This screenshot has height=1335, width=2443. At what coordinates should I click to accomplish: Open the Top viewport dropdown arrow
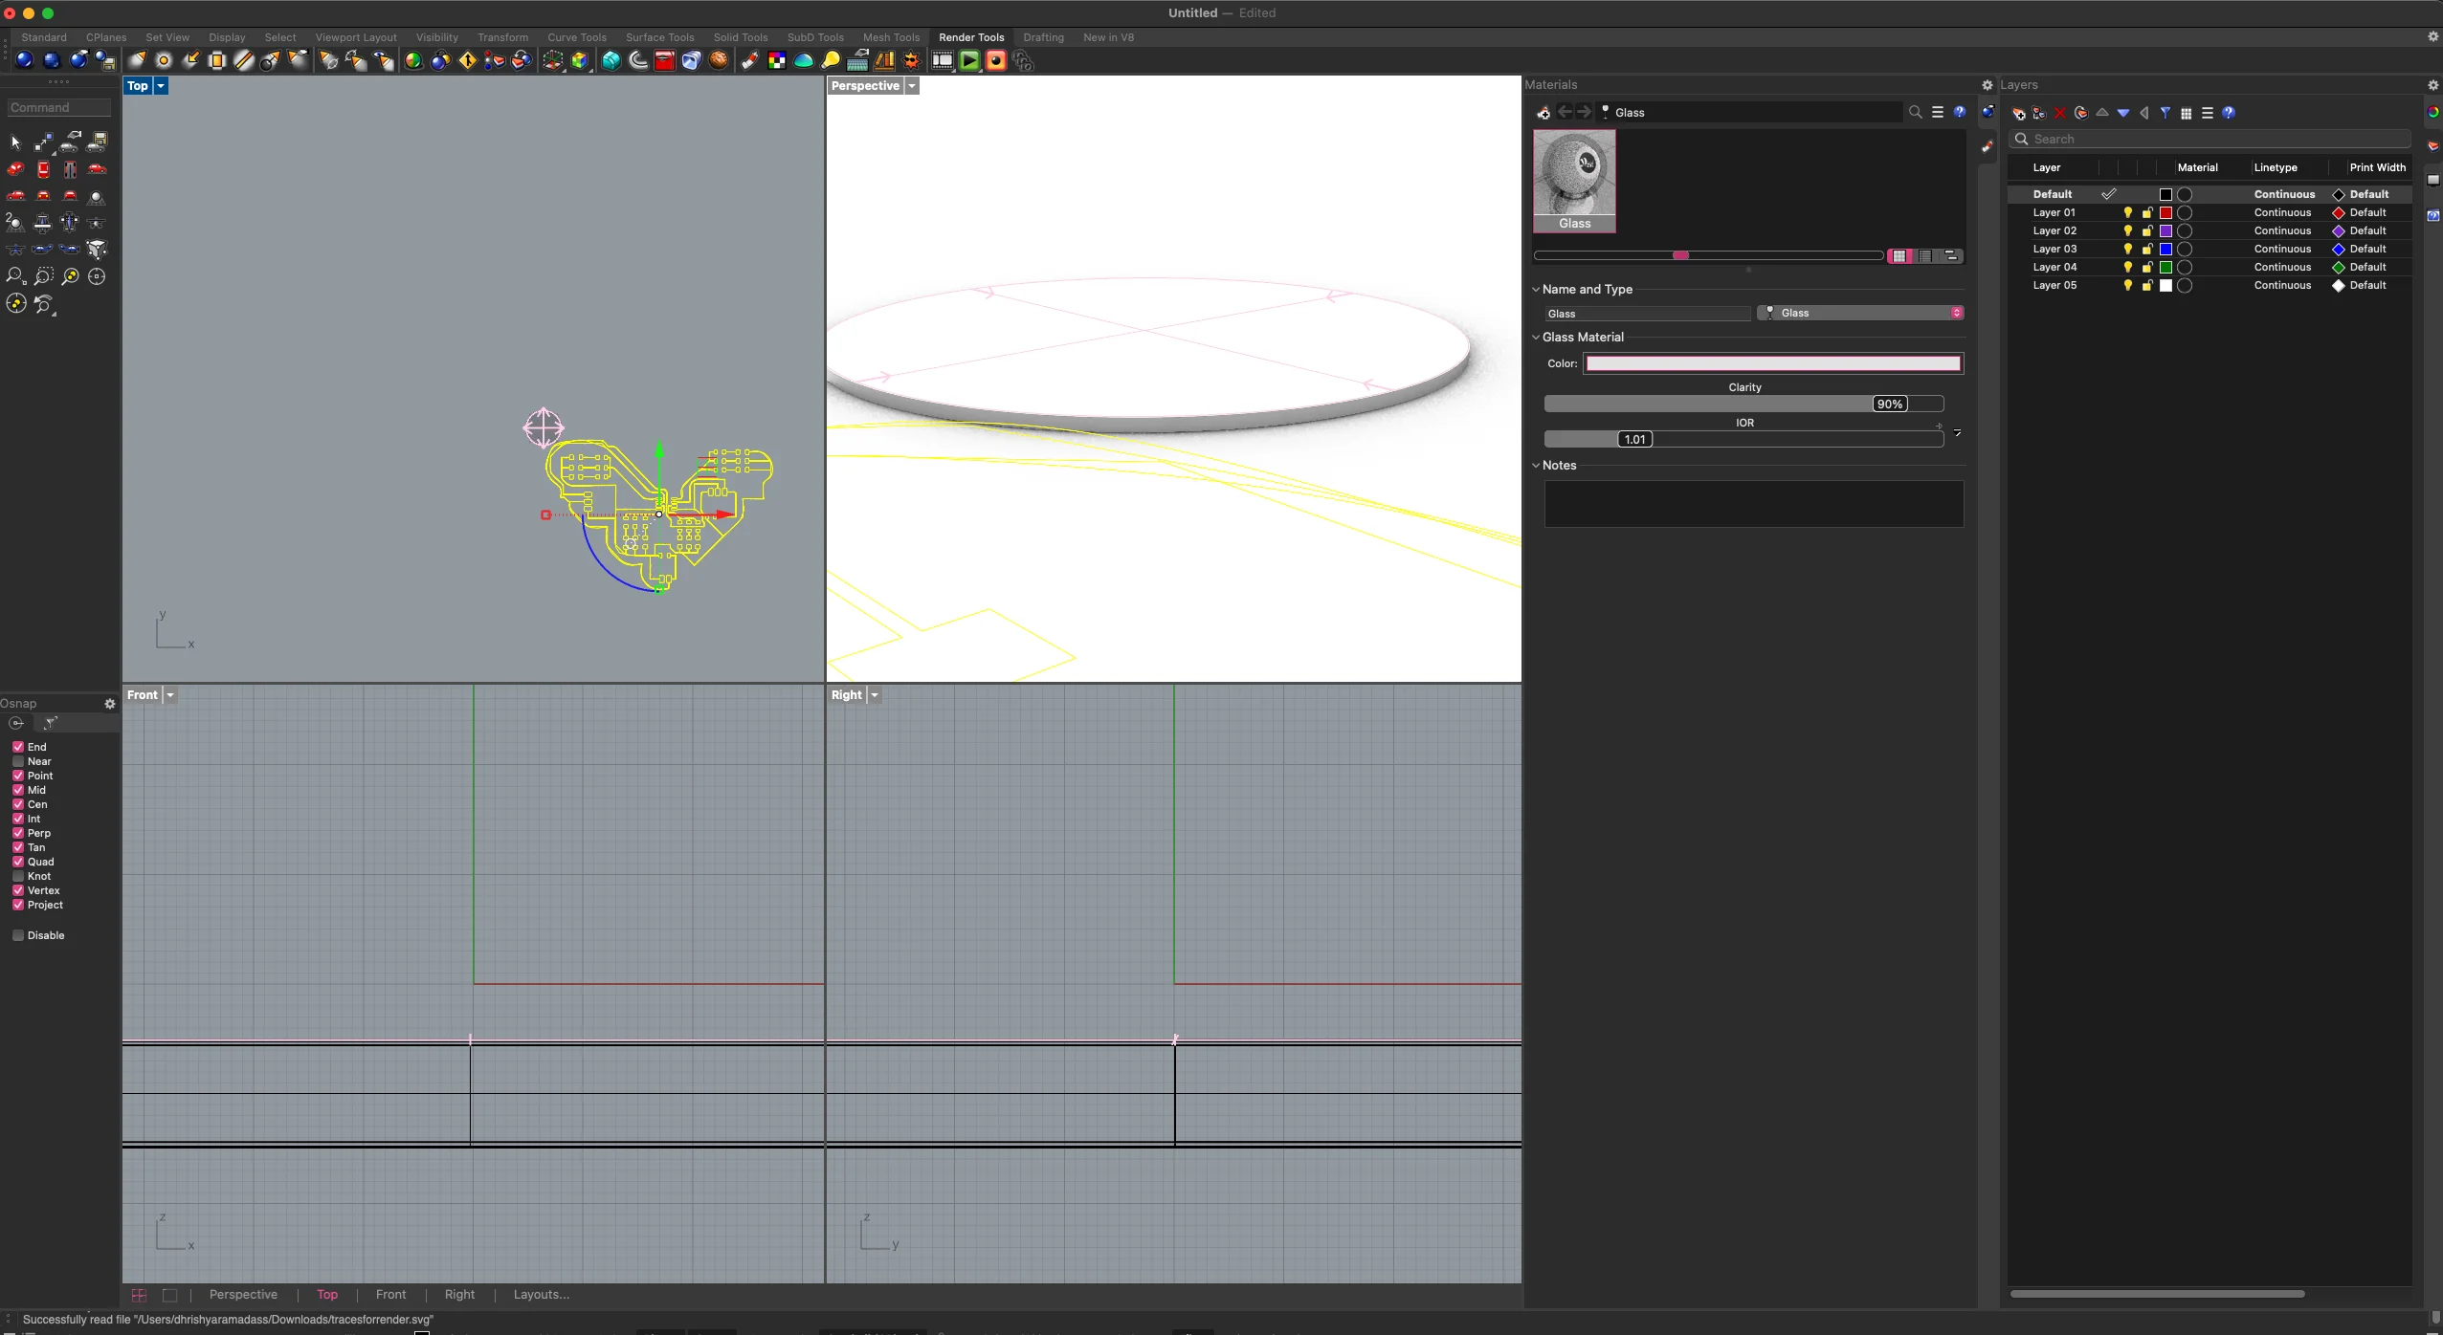161,86
